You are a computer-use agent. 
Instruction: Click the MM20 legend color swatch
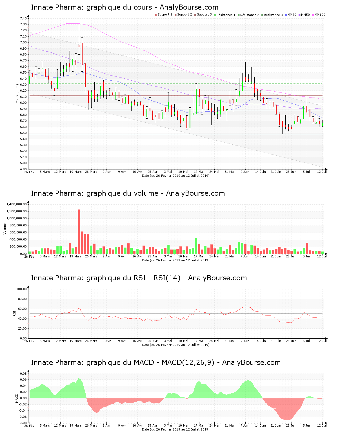(x=286, y=15)
